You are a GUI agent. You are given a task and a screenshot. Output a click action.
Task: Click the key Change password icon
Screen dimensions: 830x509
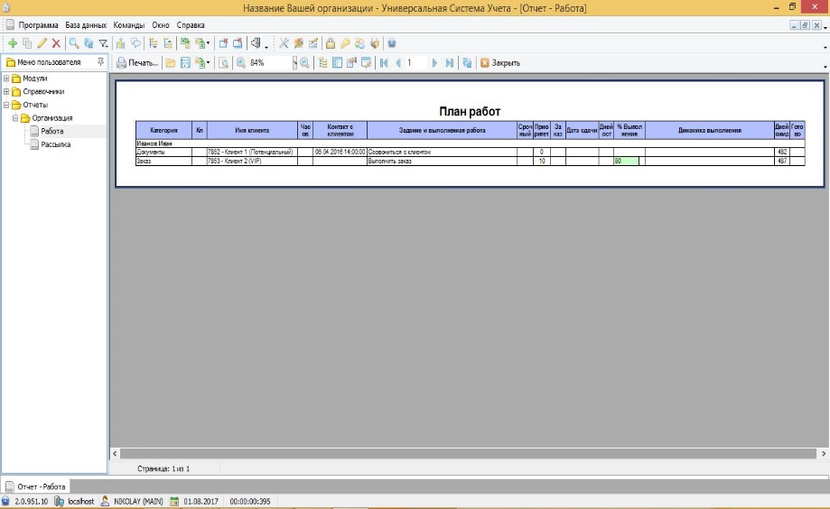[x=345, y=43]
